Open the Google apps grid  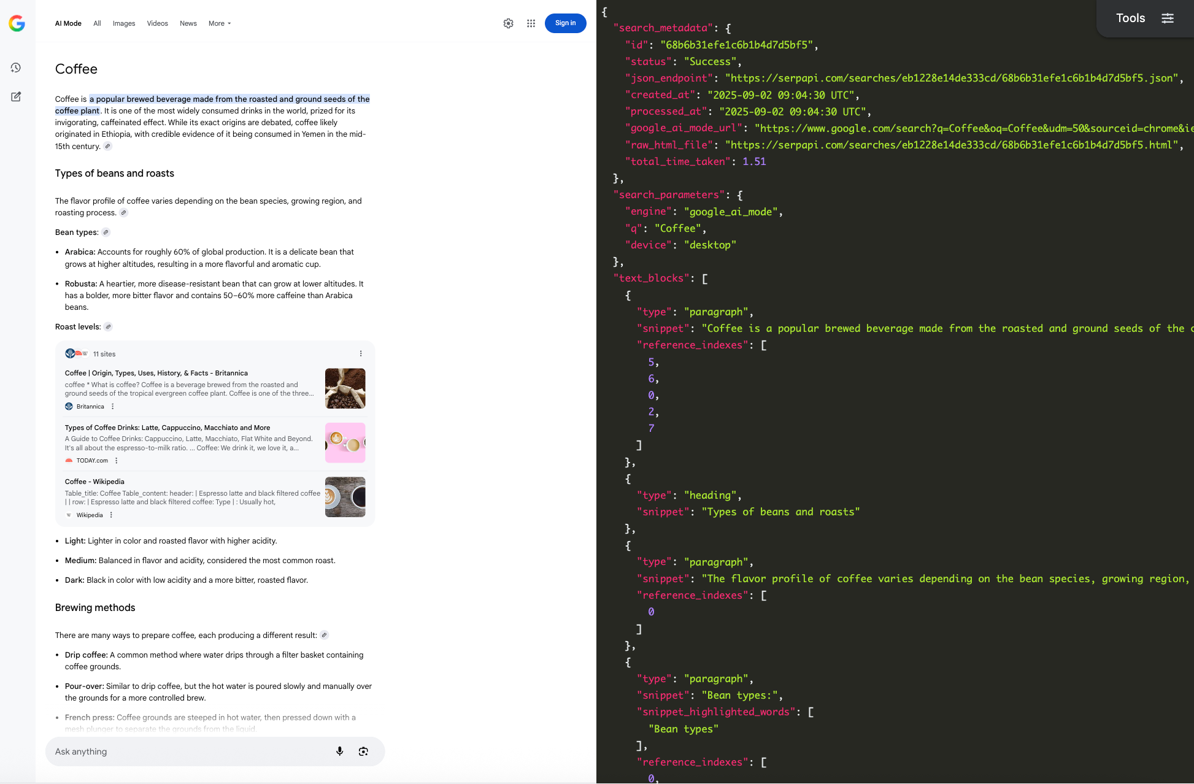[531, 23]
